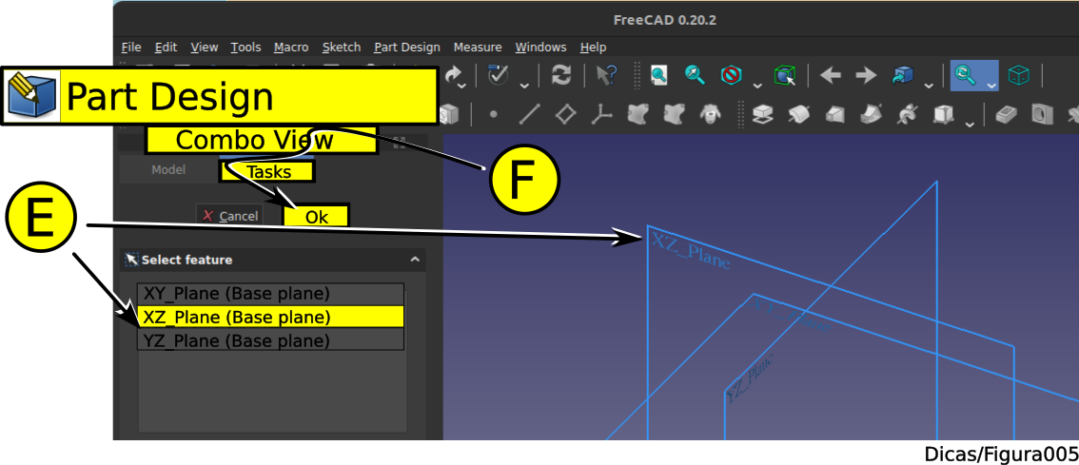This screenshot has height=465, width=1079.
Task: Activate the What's This help pointer
Action: click(x=606, y=75)
